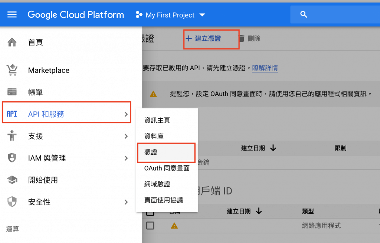Follow the 瞭解詳情 link
380x243 pixels.
point(265,68)
